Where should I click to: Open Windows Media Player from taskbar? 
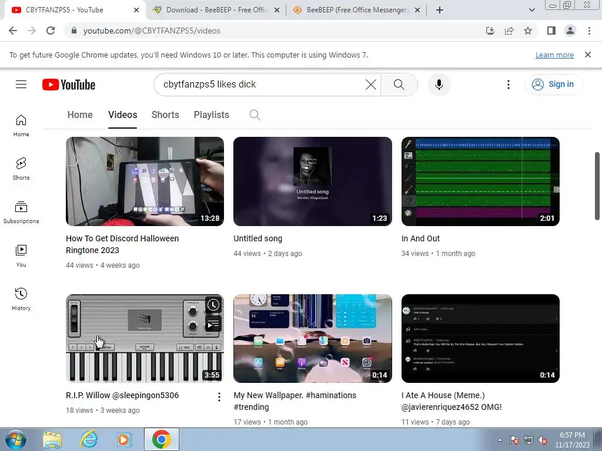(x=124, y=440)
